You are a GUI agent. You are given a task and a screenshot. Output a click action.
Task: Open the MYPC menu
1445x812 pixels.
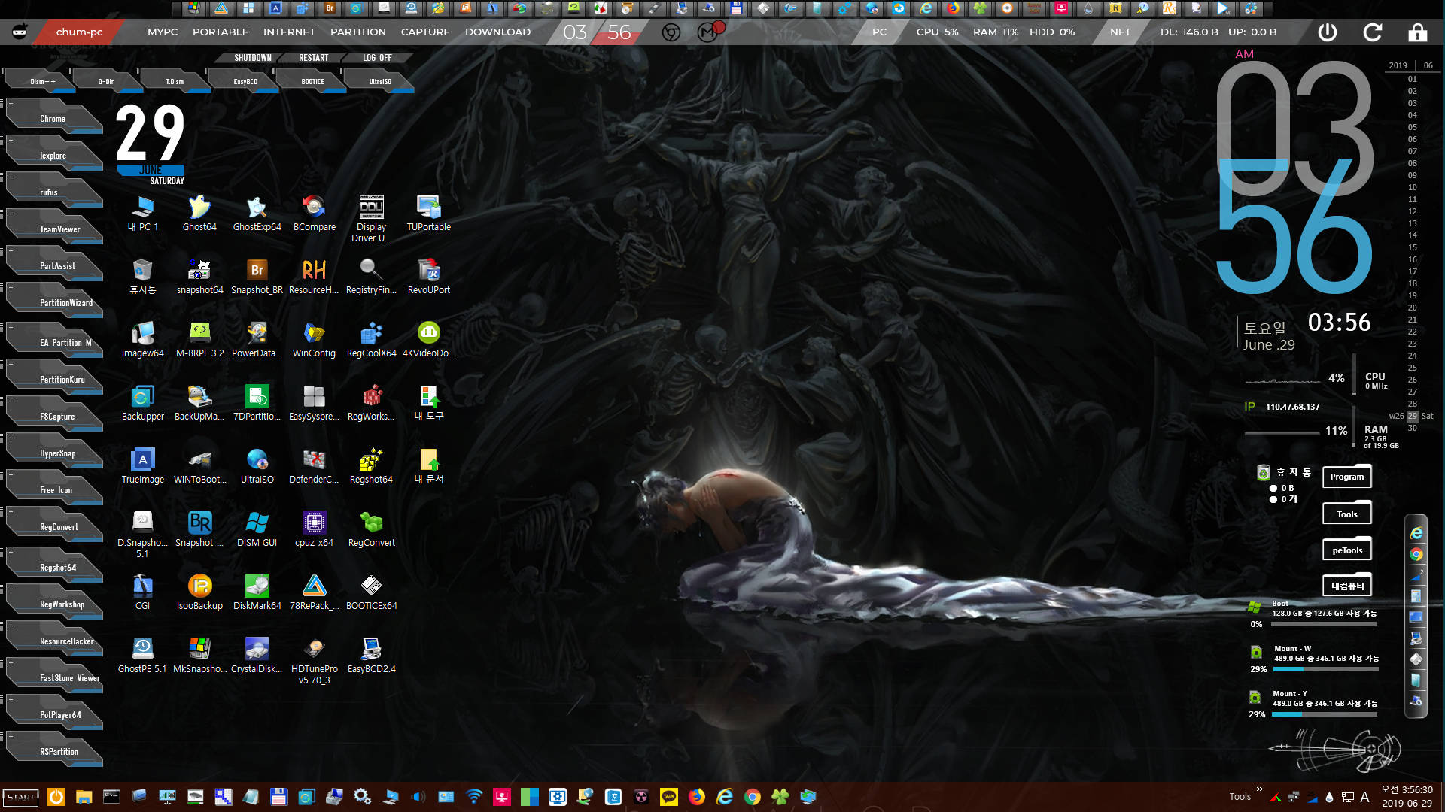[163, 32]
